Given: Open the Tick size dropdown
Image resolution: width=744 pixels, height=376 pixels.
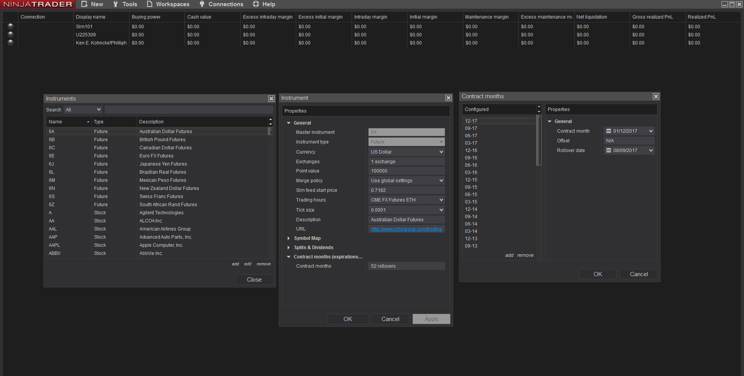Looking at the screenshot, I should (x=406, y=210).
